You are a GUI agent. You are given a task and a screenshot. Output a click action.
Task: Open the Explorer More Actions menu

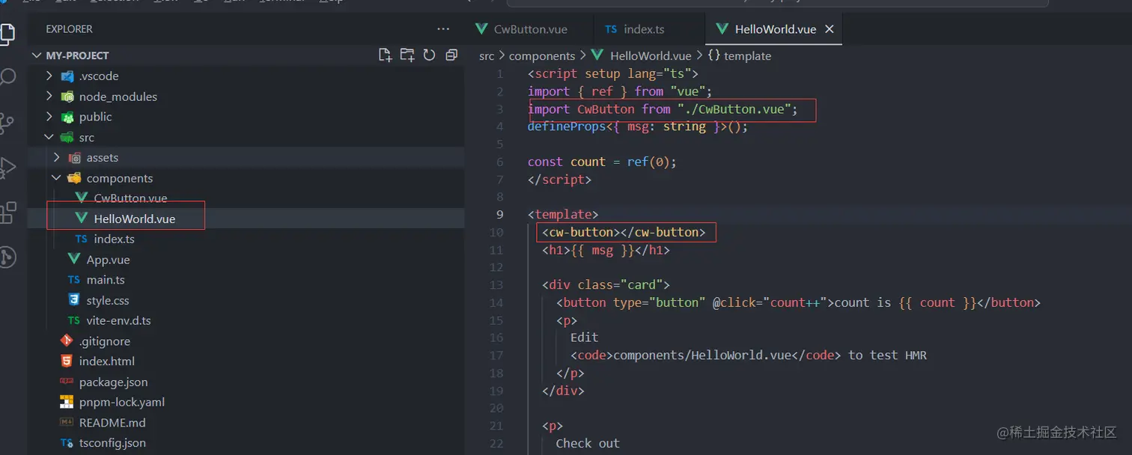[443, 28]
